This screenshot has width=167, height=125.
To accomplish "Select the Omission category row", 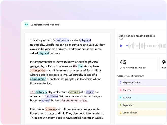I will click(142, 90).
